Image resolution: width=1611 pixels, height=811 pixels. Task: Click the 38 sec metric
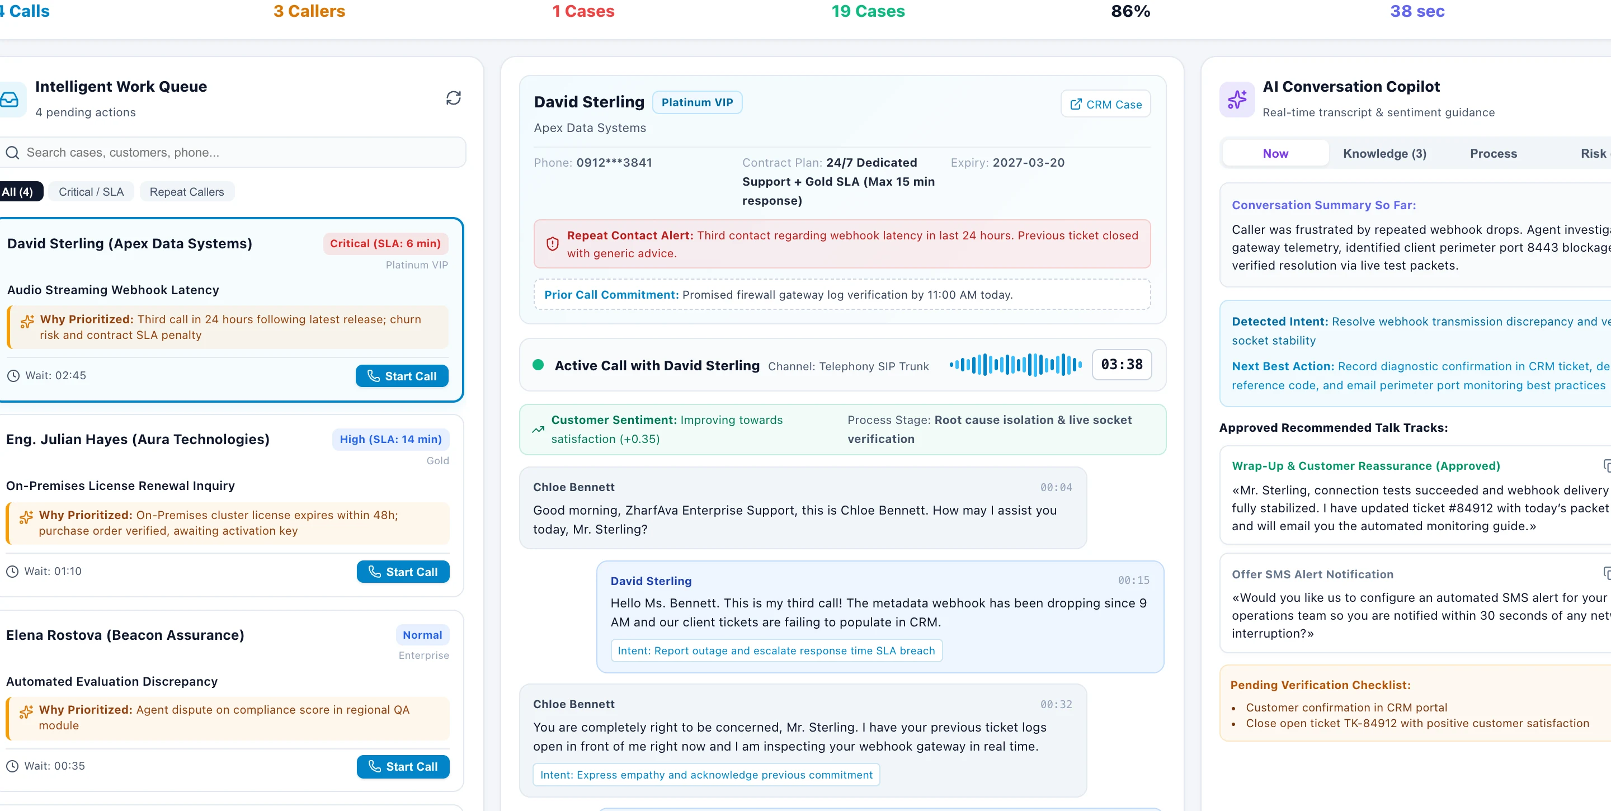[x=1417, y=11]
